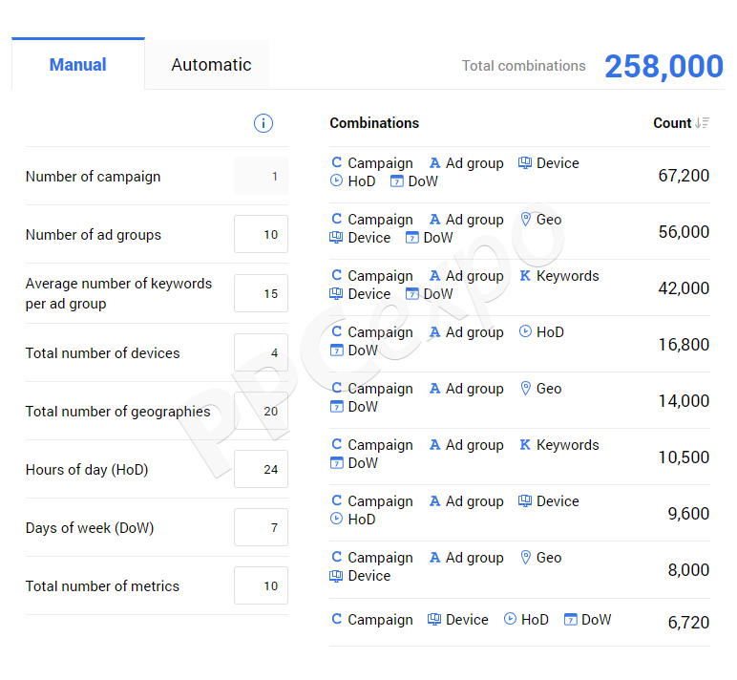
Task: Sort by the Count column icon
Action: (x=703, y=123)
